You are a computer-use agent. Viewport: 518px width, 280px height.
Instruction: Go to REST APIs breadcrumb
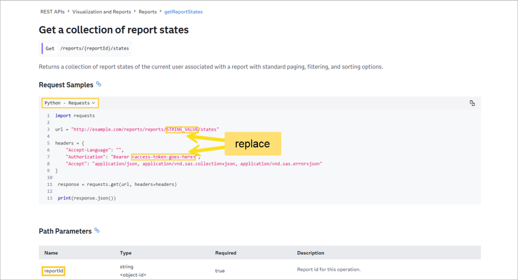(x=52, y=11)
